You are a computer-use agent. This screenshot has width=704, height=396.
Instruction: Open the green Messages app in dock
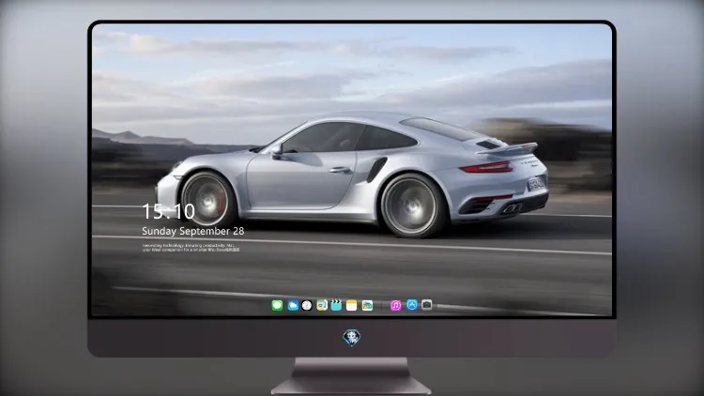pos(277,305)
